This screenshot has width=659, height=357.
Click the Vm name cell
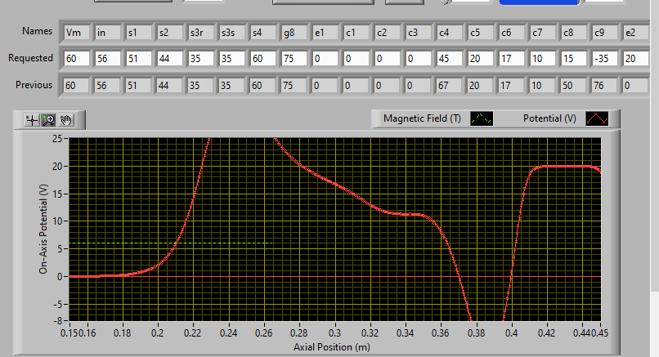tap(77, 33)
